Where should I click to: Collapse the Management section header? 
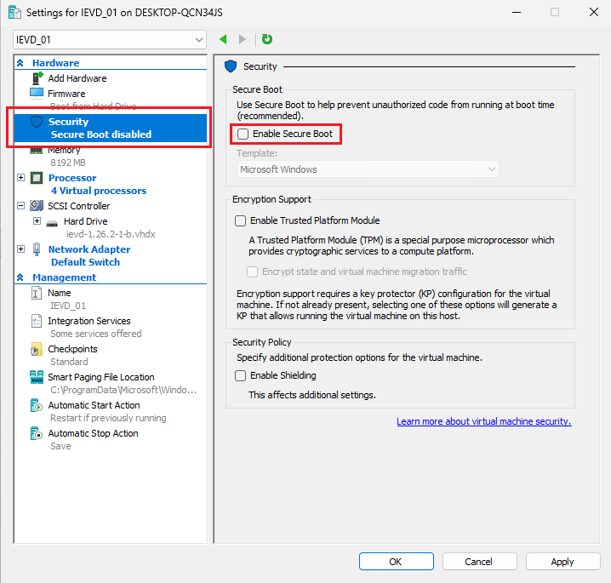point(20,277)
